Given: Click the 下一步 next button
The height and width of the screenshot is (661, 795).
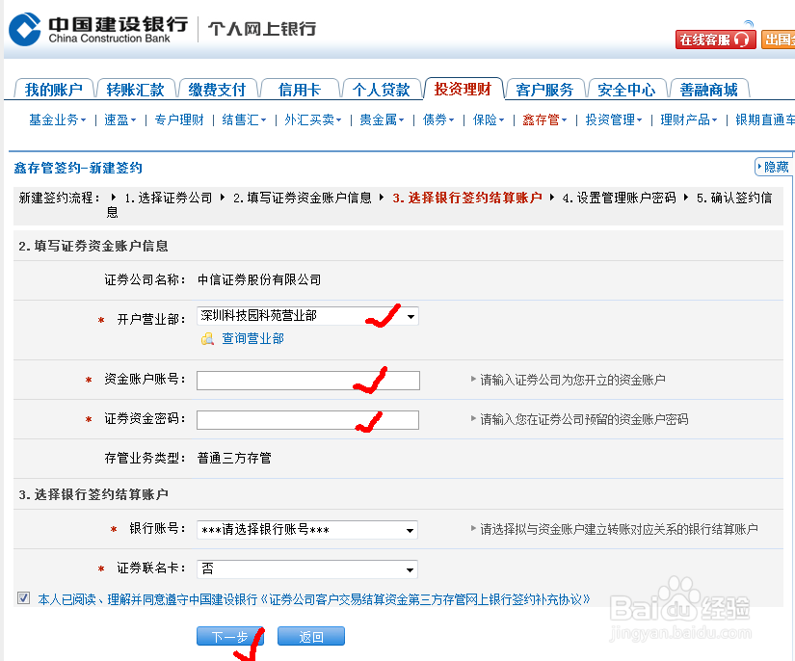Looking at the screenshot, I should point(229,636).
